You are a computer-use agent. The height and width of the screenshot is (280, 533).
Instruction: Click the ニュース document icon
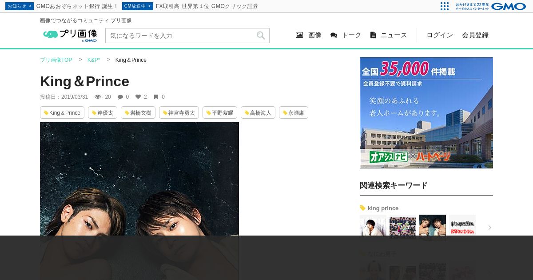pos(373,35)
